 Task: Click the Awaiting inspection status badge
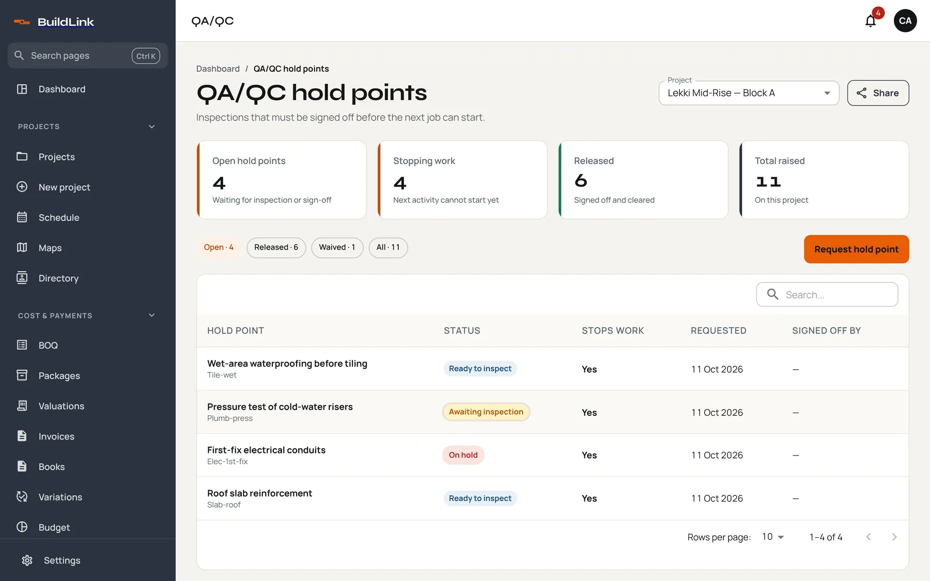point(486,412)
